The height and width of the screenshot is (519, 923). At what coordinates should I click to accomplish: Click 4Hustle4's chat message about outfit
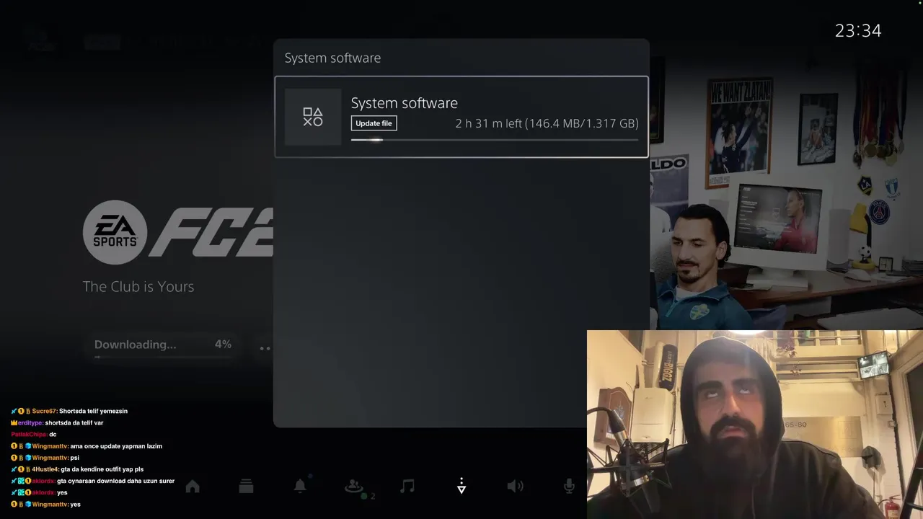click(77, 469)
